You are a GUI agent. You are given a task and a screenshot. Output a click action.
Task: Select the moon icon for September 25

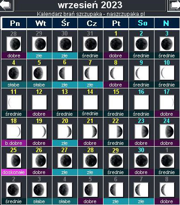coord(14,161)
